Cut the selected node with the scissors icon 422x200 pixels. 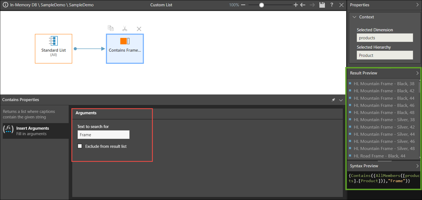coord(125,29)
